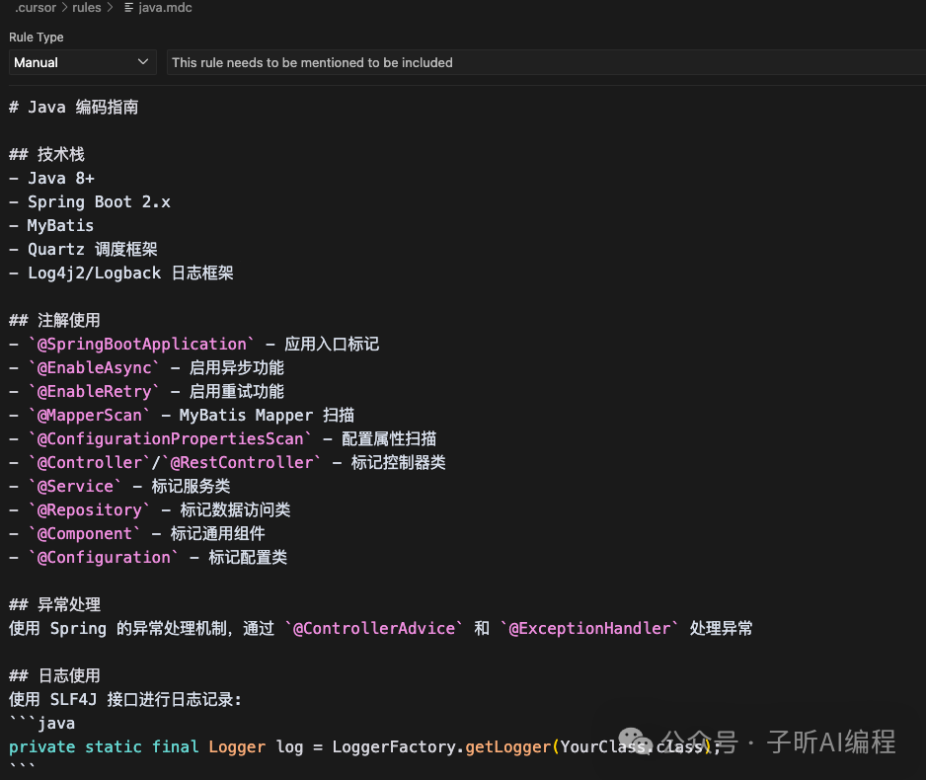Screen dimensions: 926x780
Task: Click the description '配置属性扫描'
Action: coord(389,438)
